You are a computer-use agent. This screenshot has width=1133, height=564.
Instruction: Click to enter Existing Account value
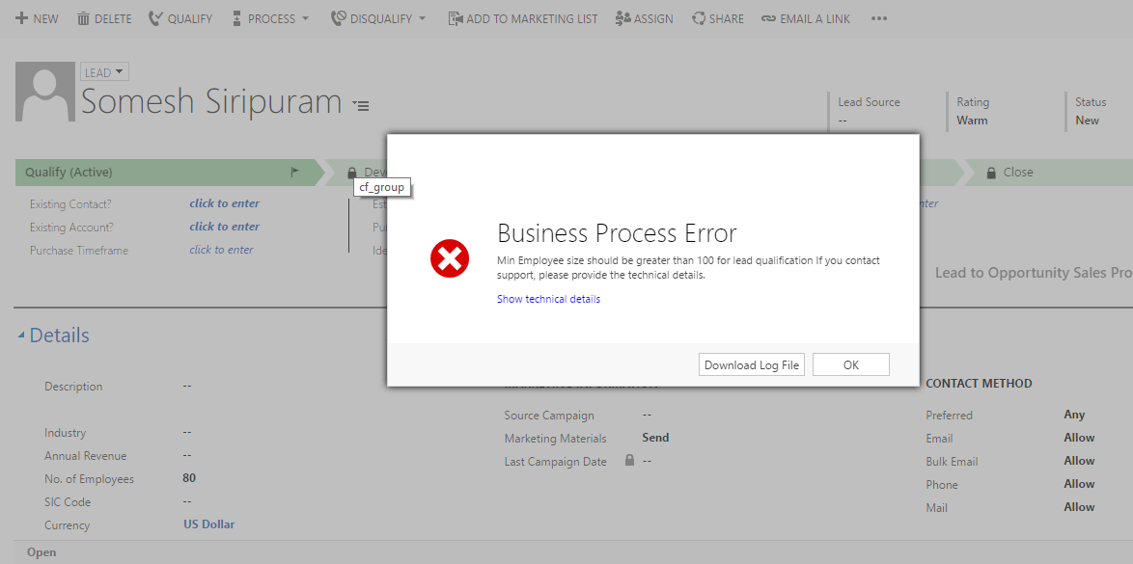coord(224,227)
